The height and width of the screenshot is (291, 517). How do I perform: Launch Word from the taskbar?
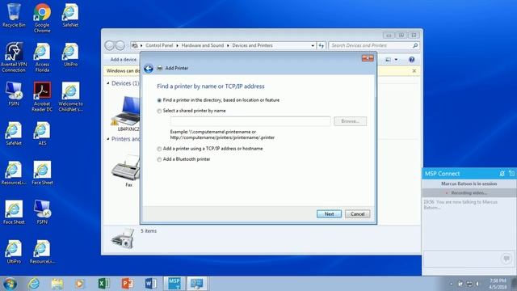pos(151,284)
